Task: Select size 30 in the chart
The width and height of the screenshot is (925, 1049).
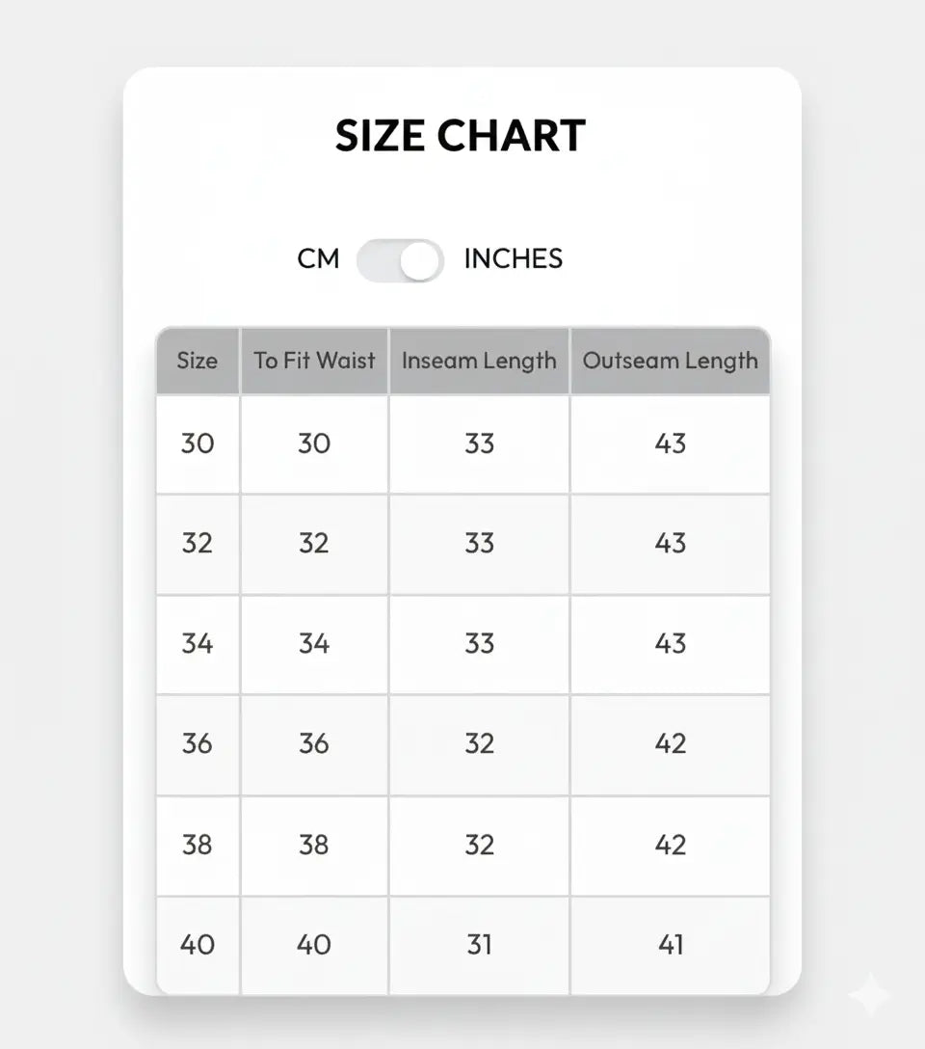Action: [197, 444]
